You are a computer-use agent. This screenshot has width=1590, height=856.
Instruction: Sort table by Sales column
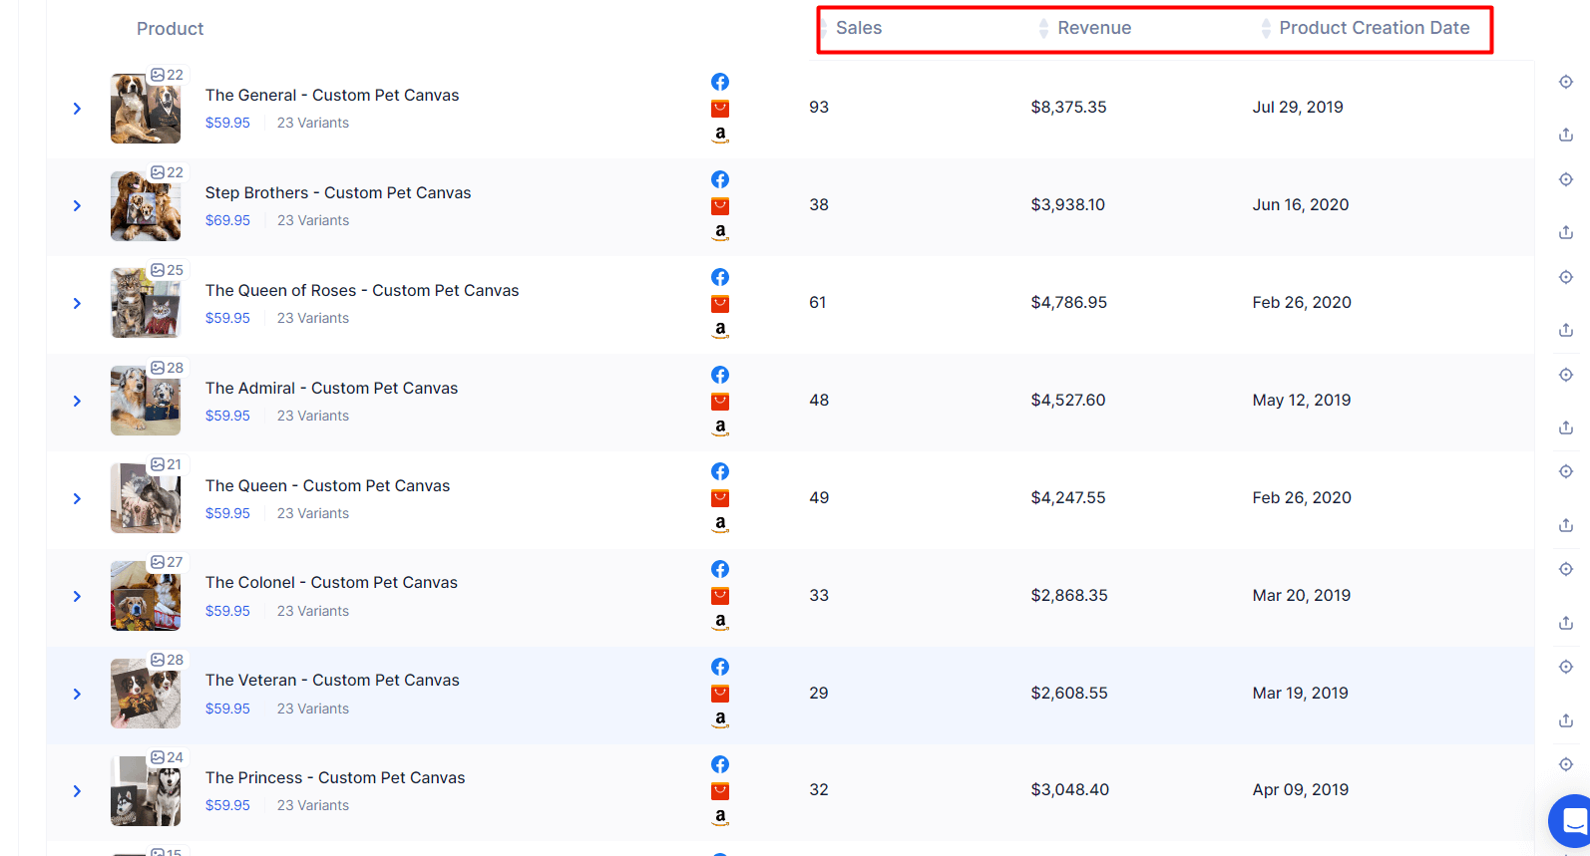pyautogui.click(x=858, y=28)
